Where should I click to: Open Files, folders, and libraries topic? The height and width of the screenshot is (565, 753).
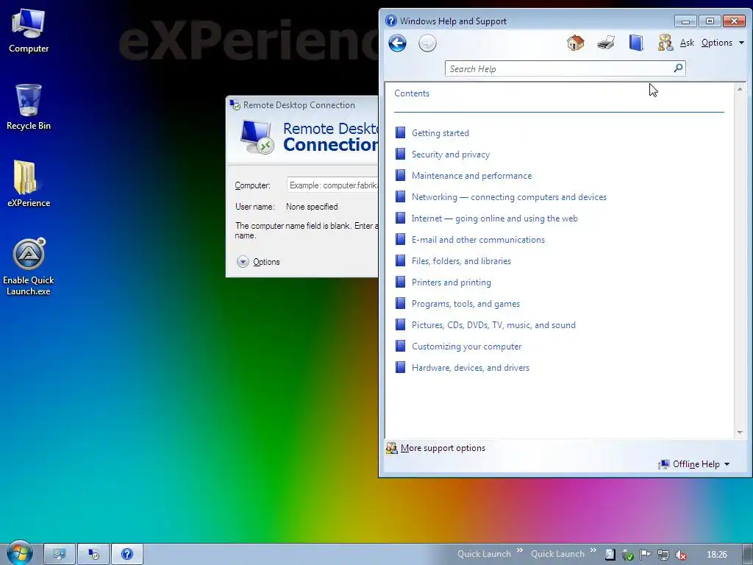[461, 261]
